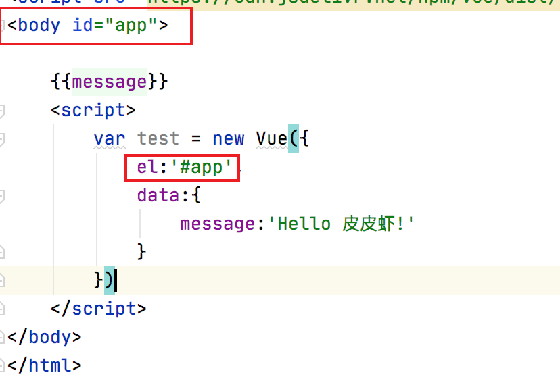
Task: Click the data property key
Action: pos(158,195)
